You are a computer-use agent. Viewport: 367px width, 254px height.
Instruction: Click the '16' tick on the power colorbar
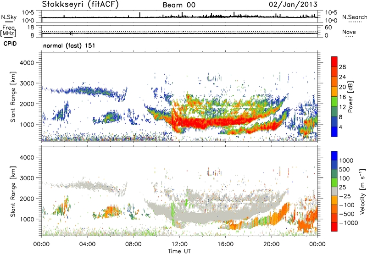342,97
